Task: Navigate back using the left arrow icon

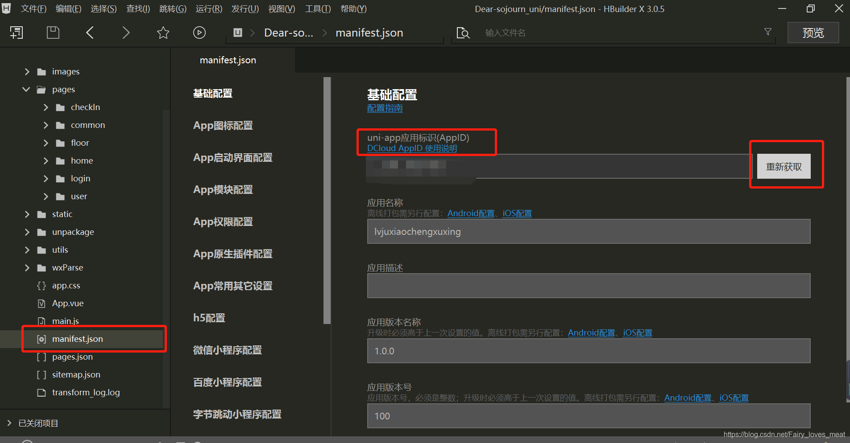Action: 89,32
